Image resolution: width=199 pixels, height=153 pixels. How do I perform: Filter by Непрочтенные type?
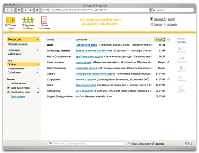coord(16,68)
